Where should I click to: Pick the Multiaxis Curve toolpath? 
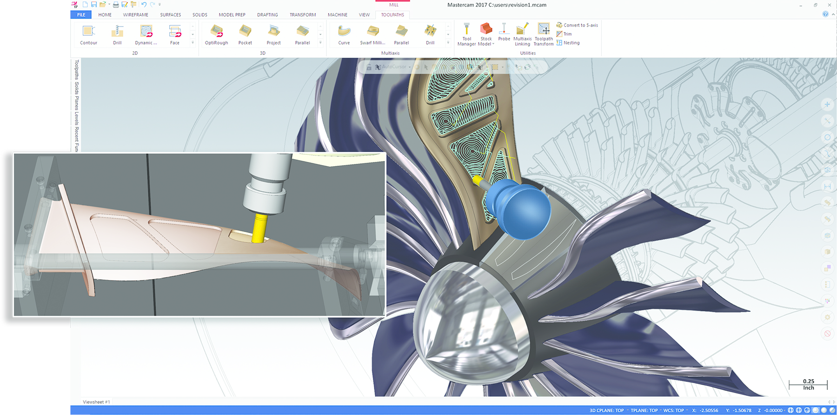[344, 35]
